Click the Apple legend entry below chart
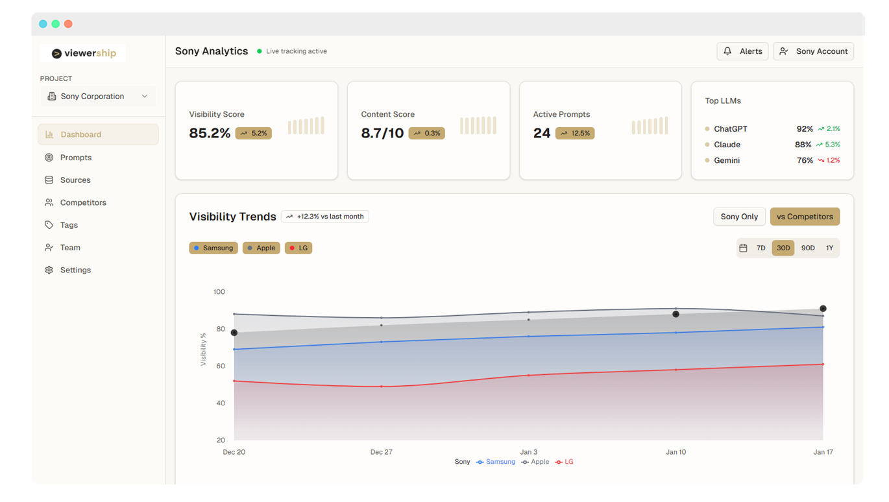This screenshot has width=889, height=502. tap(535, 462)
